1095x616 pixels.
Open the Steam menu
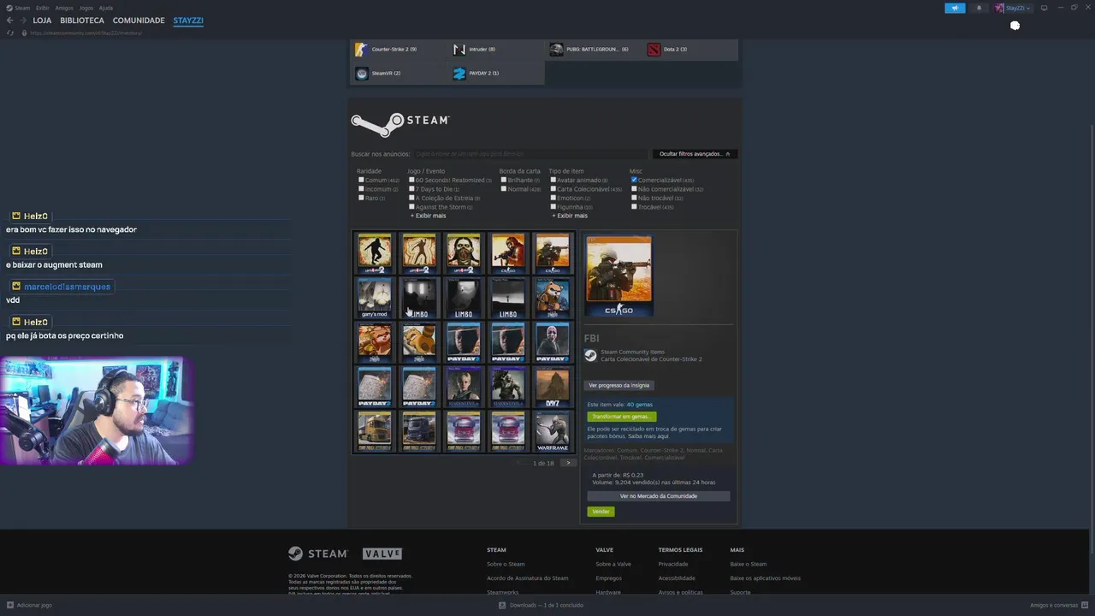click(x=22, y=8)
